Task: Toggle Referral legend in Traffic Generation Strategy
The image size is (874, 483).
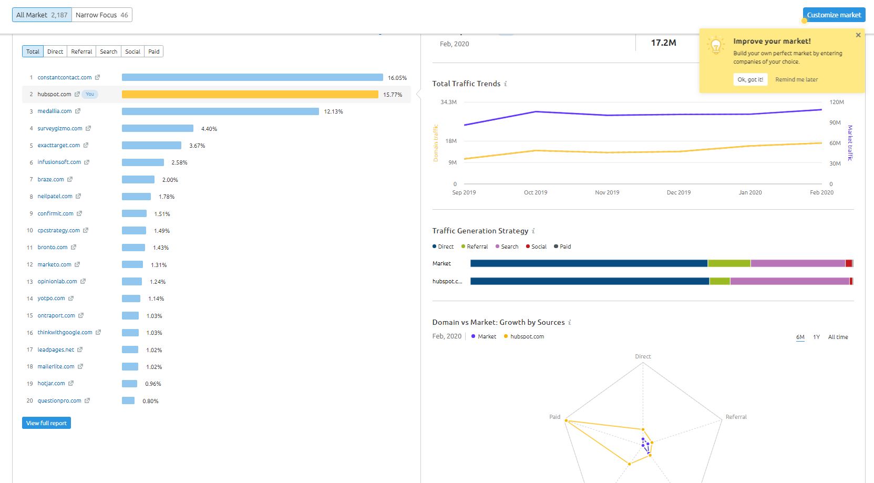Action: click(475, 246)
